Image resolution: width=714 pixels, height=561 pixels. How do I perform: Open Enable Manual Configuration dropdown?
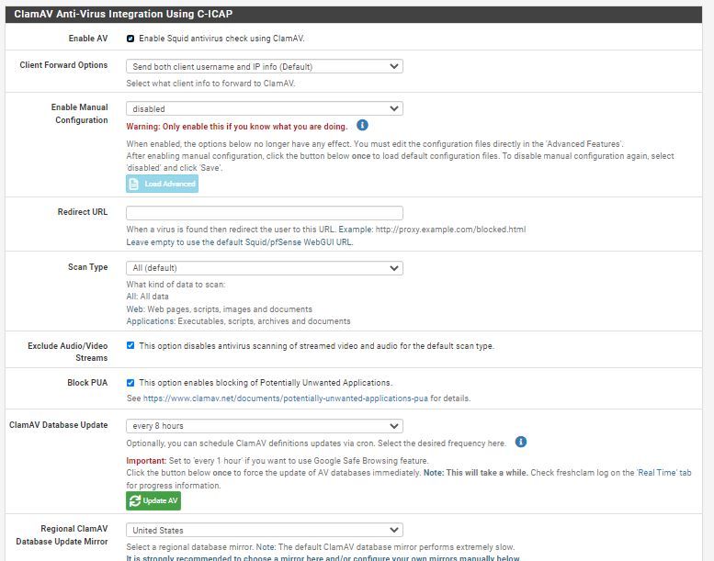click(264, 108)
